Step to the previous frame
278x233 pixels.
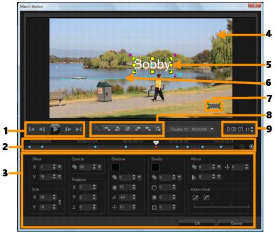pyautogui.click(x=42, y=129)
